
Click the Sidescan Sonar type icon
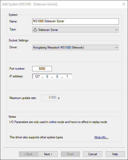[x=35, y=30]
